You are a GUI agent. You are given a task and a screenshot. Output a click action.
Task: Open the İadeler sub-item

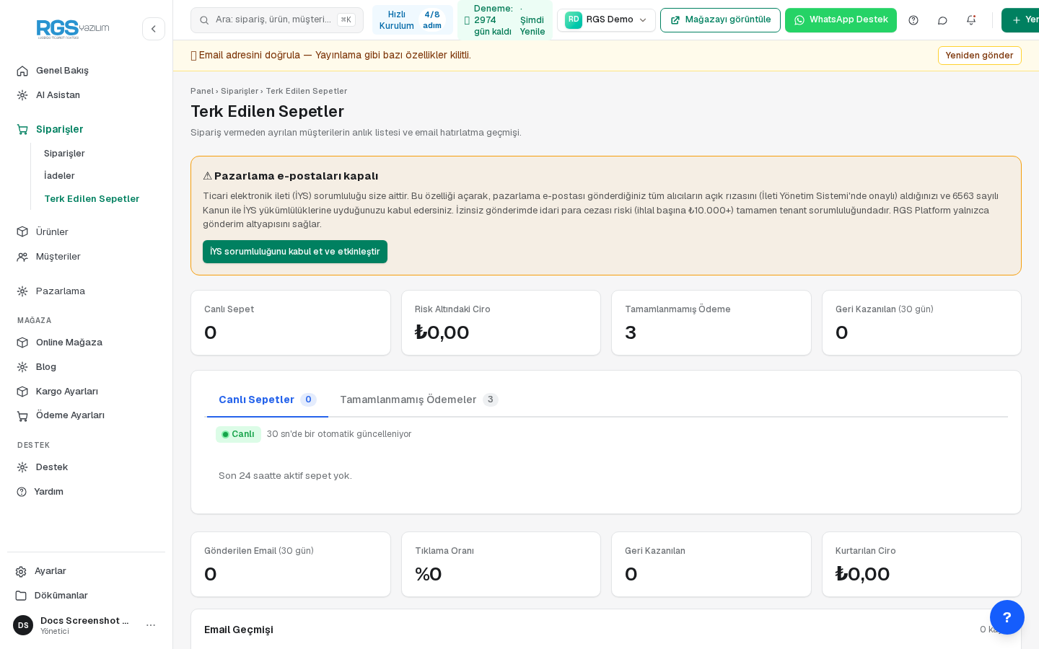[x=59, y=176]
